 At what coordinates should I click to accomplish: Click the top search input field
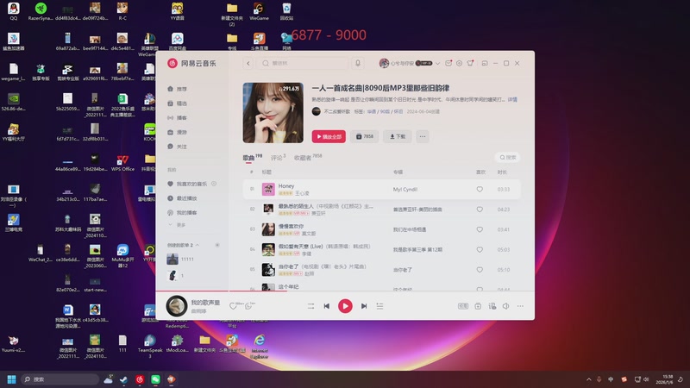pyautogui.click(x=303, y=63)
